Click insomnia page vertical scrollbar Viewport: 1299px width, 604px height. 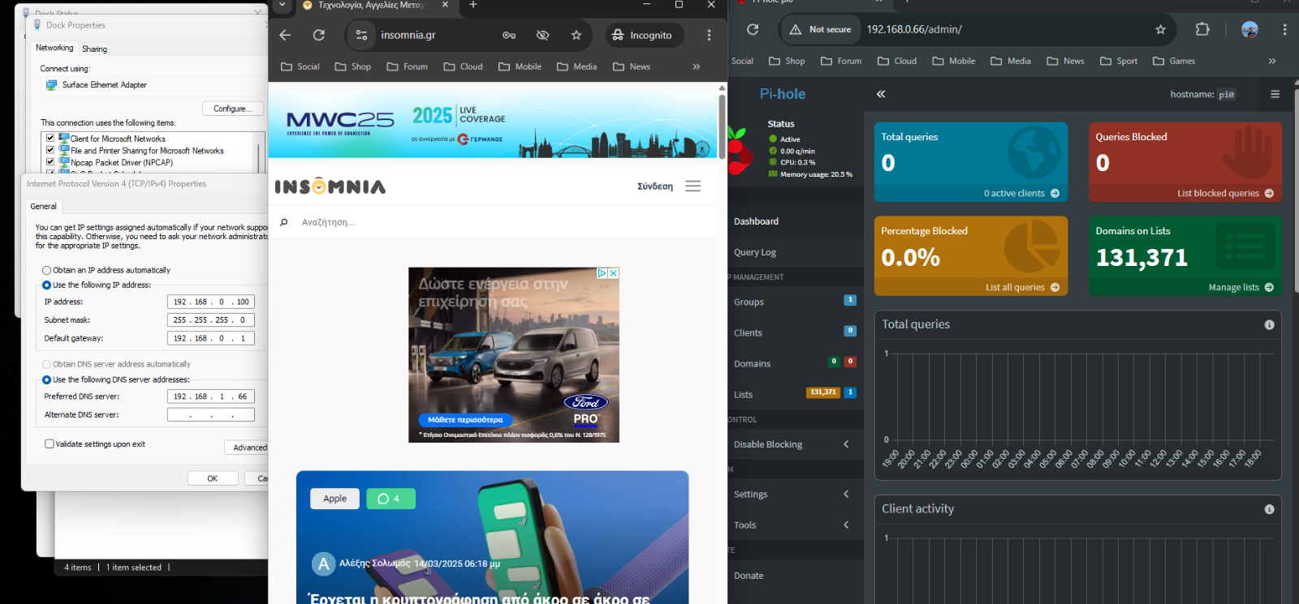point(722,126)
